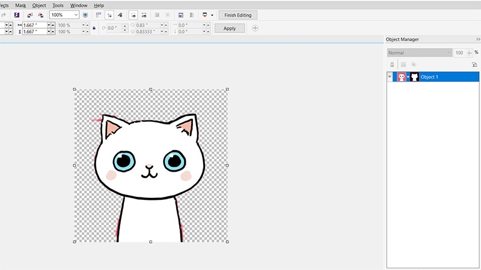This screenshot has width=481, height=270.
Task: Toggle Object 1 visibility eye icon
Action: coord(390,77)
